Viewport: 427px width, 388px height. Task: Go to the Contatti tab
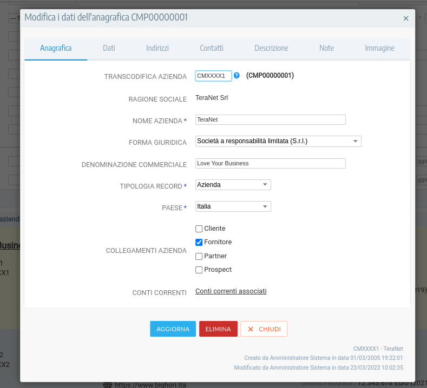(211, 48)
